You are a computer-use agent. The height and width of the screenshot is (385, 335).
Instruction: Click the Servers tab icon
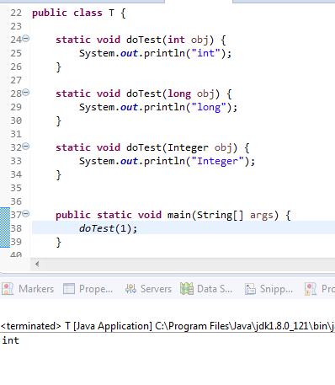(130, 289)
